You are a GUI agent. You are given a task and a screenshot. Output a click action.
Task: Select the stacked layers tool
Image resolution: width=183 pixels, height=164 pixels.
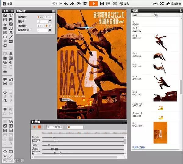click(x=11, y=54)
